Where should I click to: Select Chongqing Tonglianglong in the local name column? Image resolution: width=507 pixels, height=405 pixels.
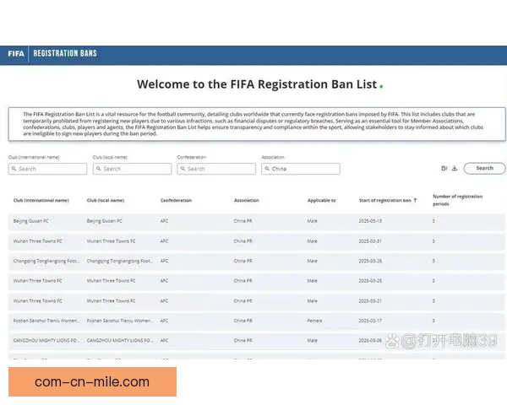pyautogui.click(x=120, y=261)
